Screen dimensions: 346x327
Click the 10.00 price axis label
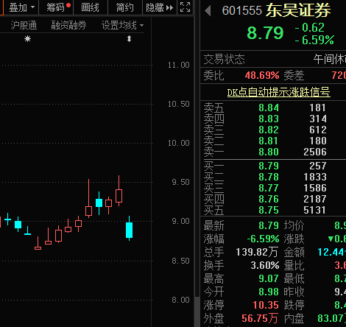[179, 143]
